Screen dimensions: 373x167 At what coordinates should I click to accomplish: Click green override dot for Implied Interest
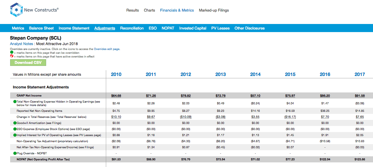pos(15,135)
